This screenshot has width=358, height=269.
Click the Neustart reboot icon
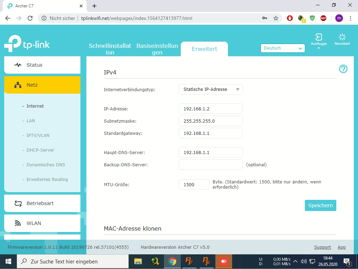pyautogui.click(x=342, y=37)
